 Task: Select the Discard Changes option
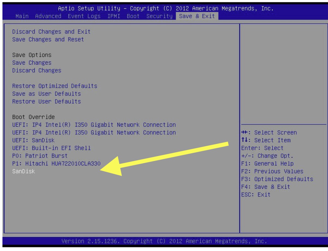(x=37, y=71)
